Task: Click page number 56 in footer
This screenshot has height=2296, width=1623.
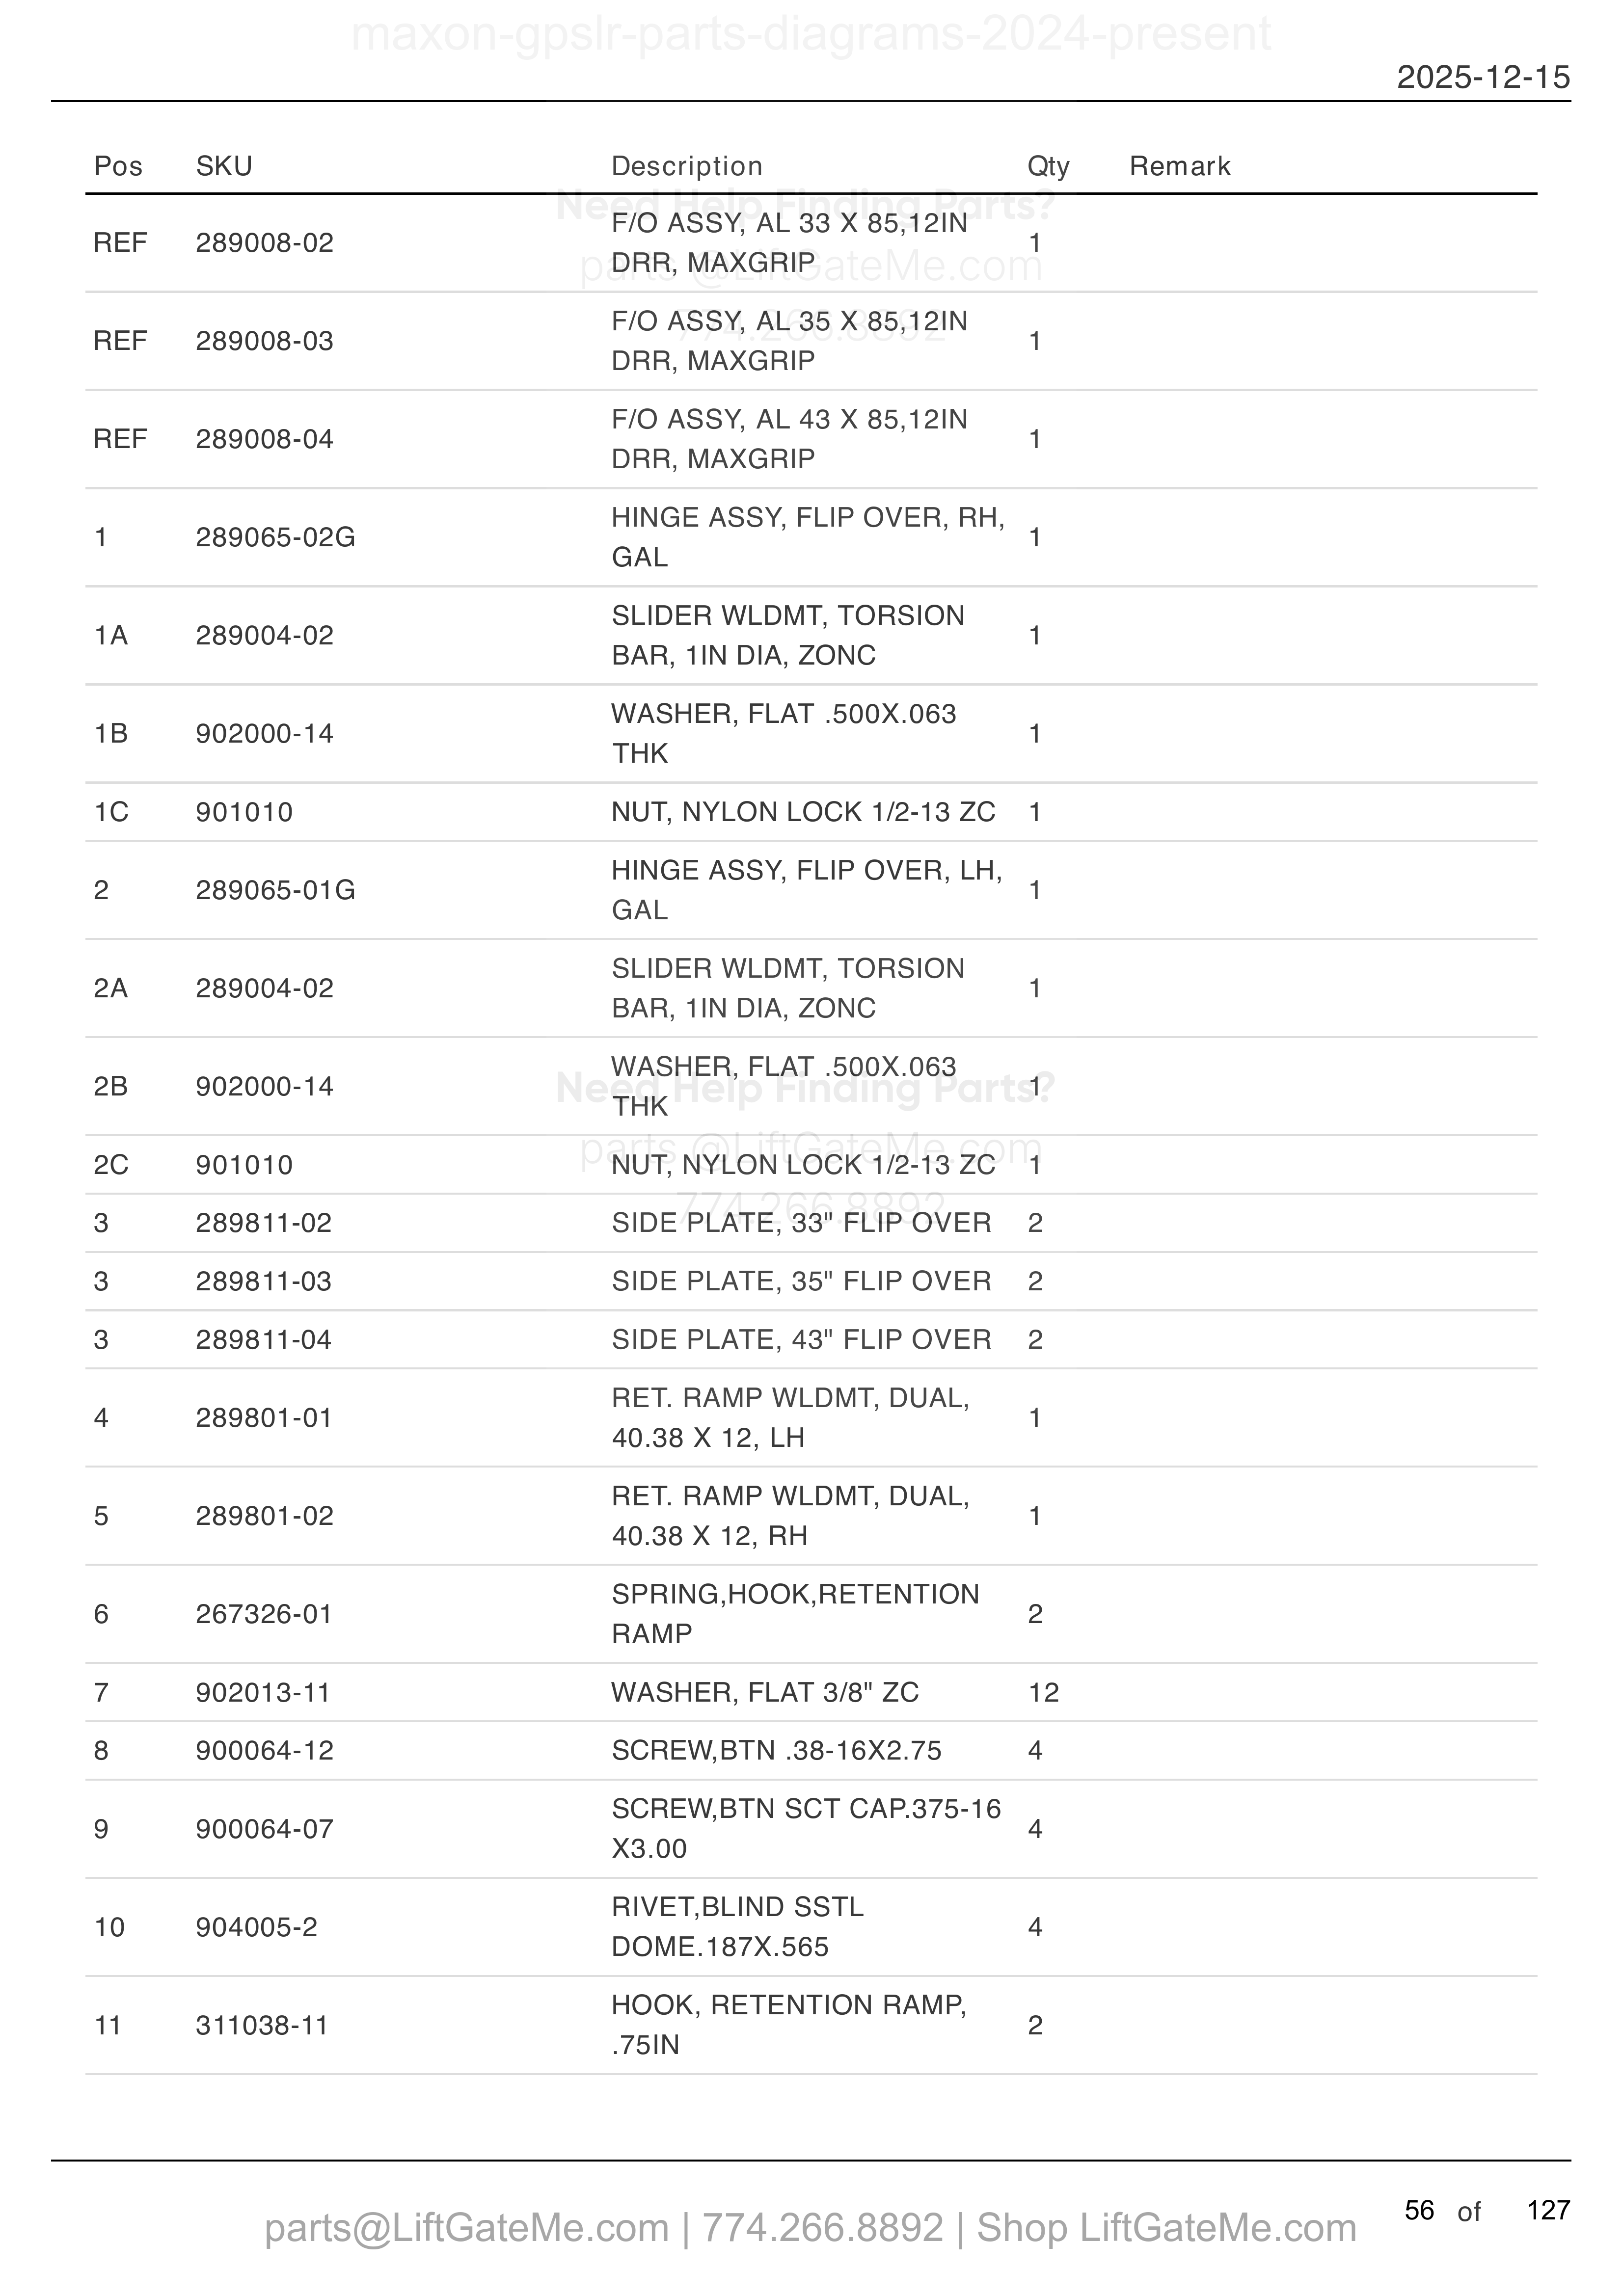Action: (x=1419, y=2210)
